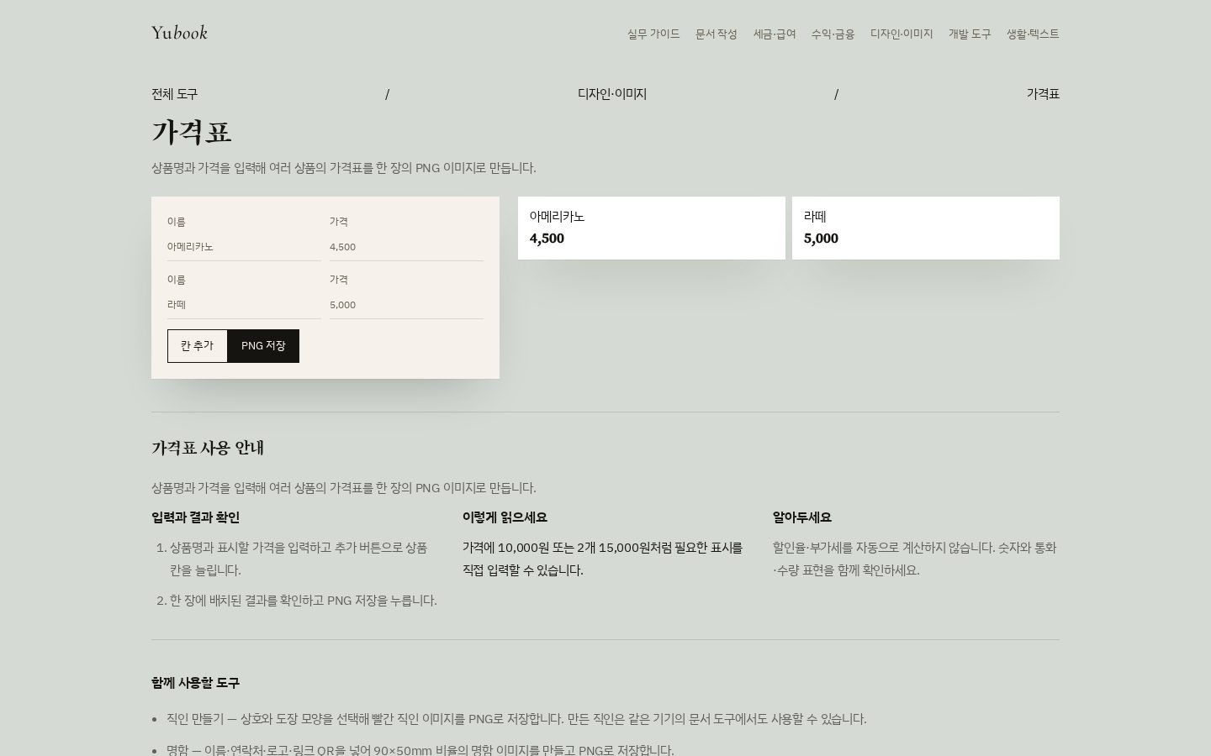This screenshot has height=756, width=1211.
Task: Focus the name field containing 아메리카노
Action: pyautogui.click(x=244, y=247)
